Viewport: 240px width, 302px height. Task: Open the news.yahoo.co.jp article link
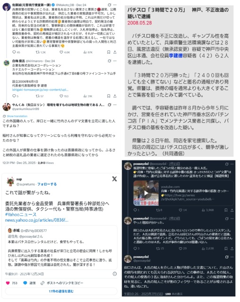click(37, 220)
